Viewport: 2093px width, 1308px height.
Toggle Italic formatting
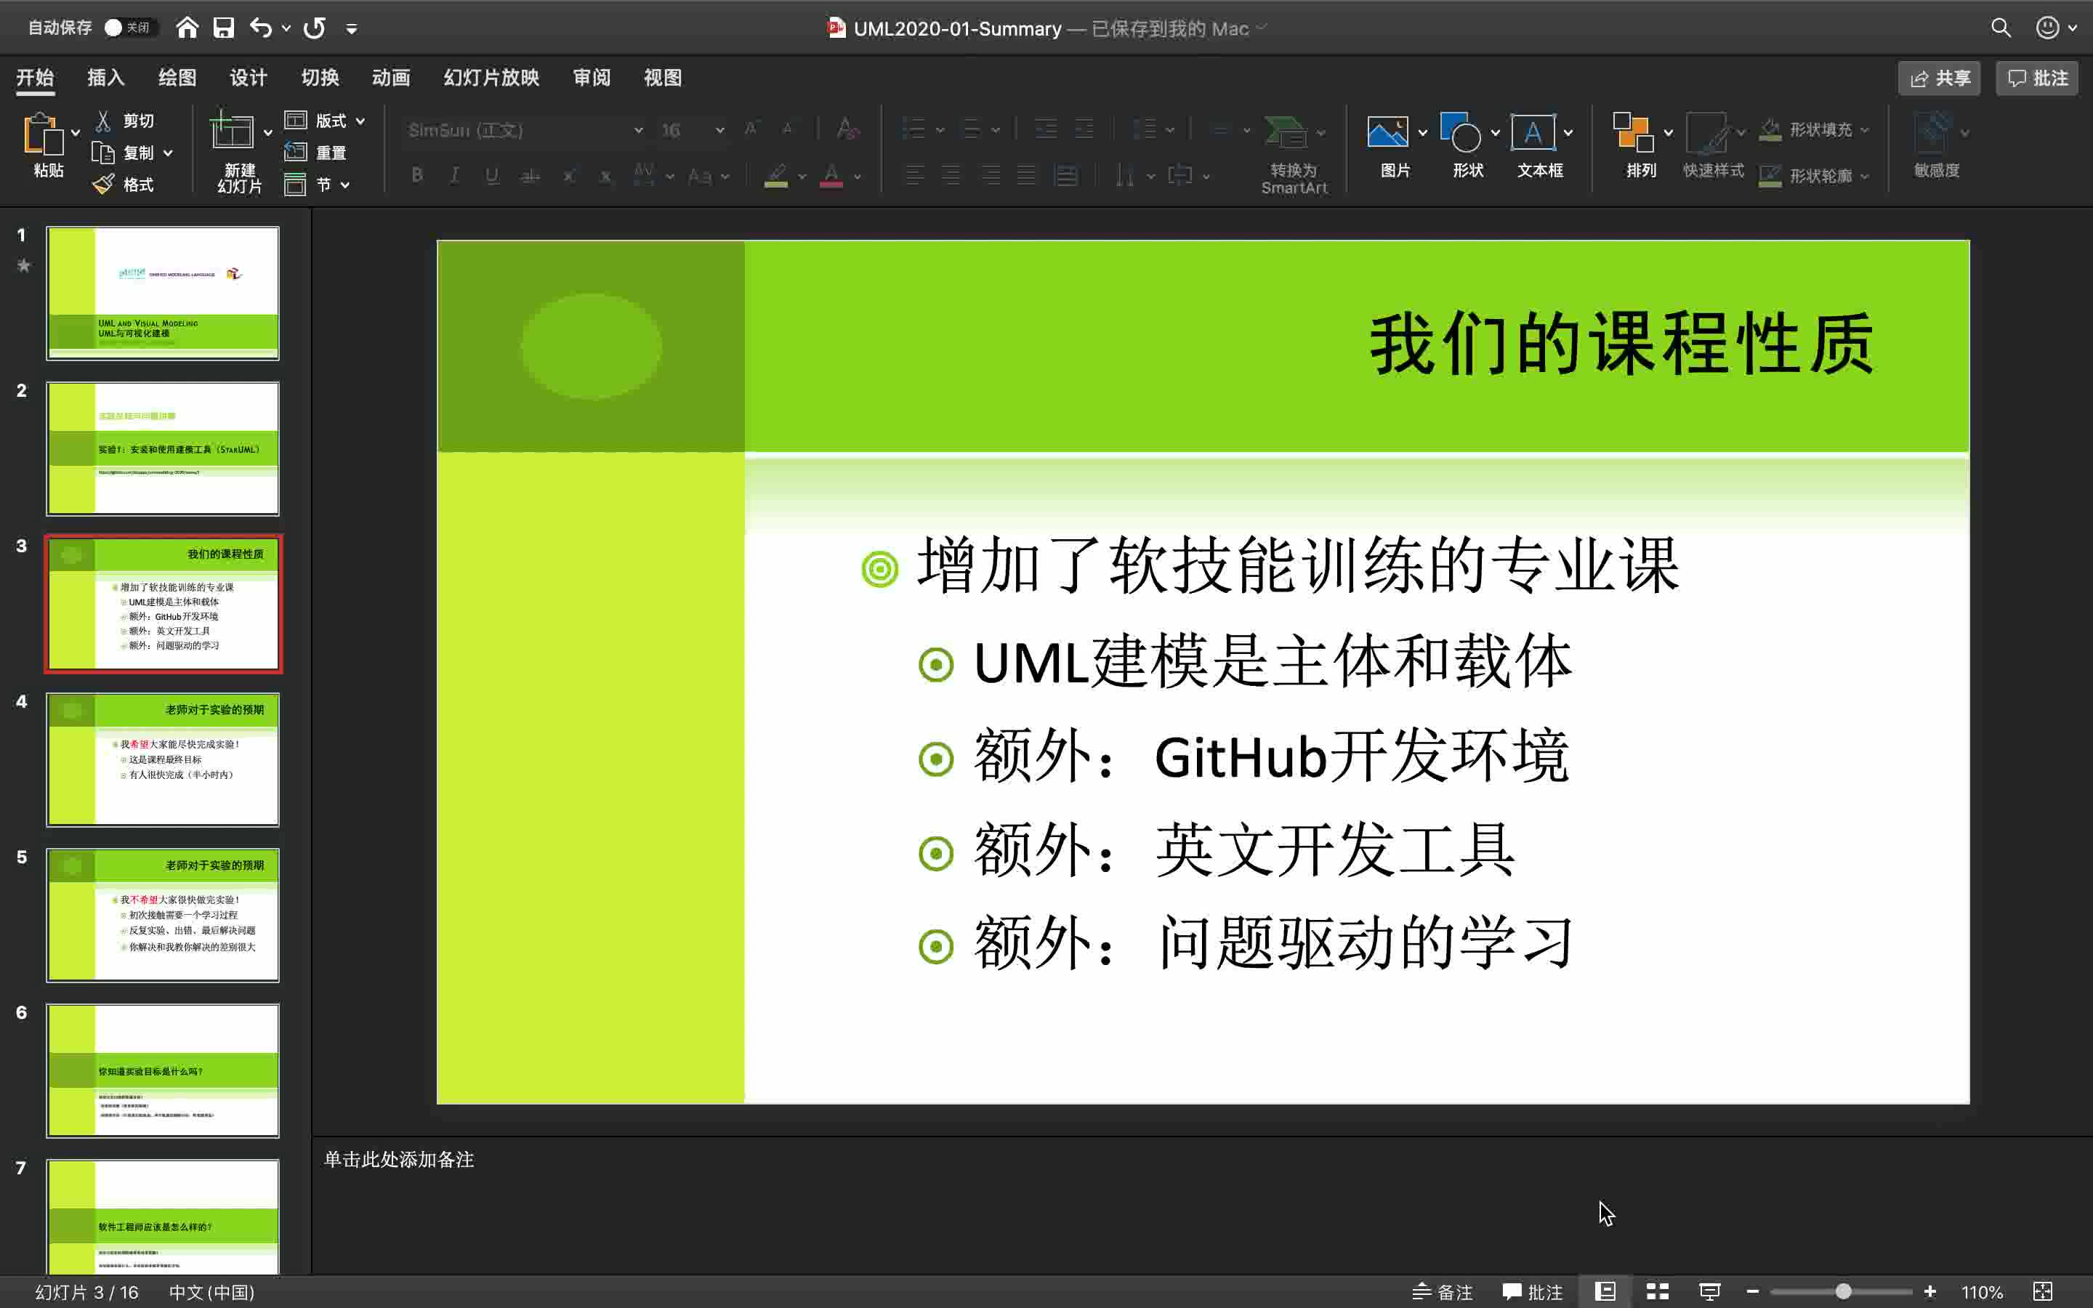pyautogui.click(x=455, y=176)
